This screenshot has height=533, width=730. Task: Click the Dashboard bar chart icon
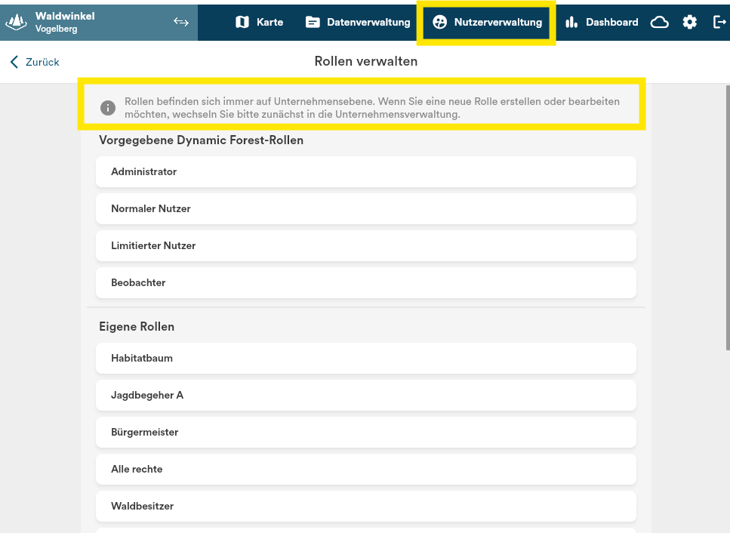coord(571,23)
